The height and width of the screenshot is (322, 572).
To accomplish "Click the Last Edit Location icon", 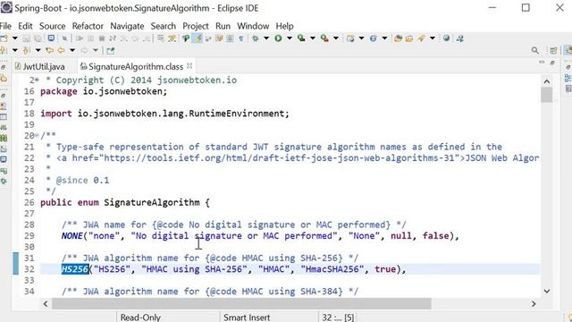I will click(49, 50).
